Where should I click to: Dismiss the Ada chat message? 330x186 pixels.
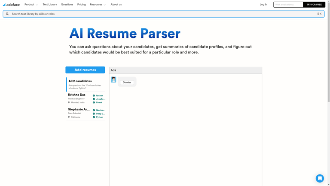[127, 83]
